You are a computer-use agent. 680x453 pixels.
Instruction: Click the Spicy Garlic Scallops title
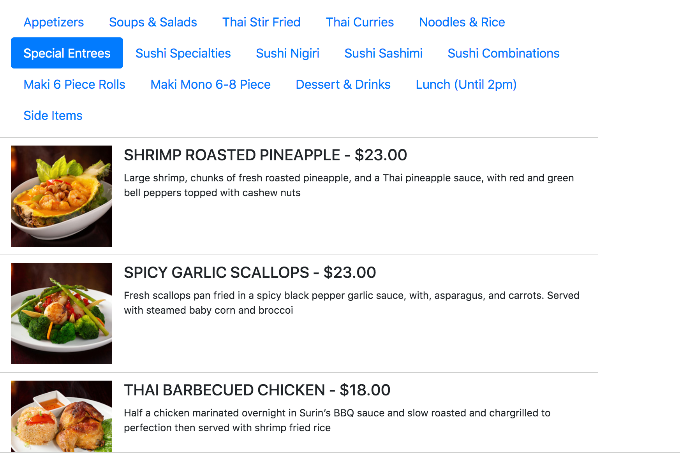(x=250, y=273)
